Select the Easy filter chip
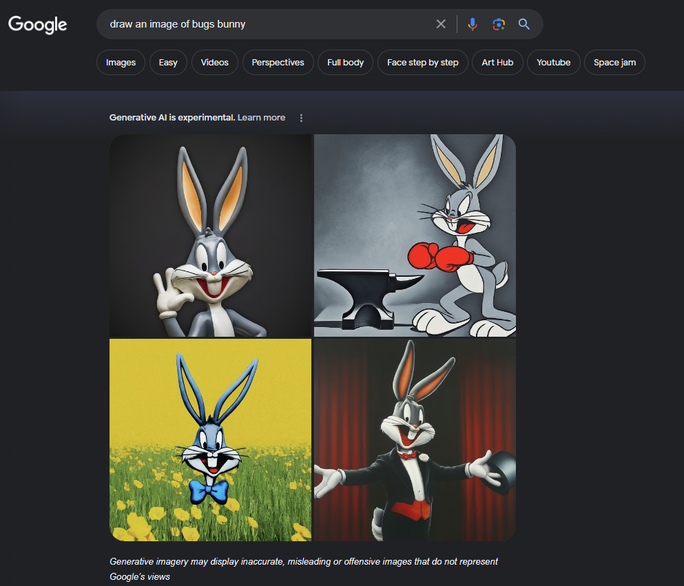Image resolution: width=684 pixels, height=586 pixels. pos(168,63)
